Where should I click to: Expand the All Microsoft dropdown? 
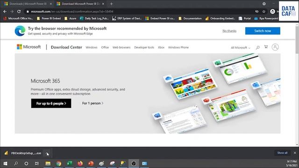click(241, 48)
